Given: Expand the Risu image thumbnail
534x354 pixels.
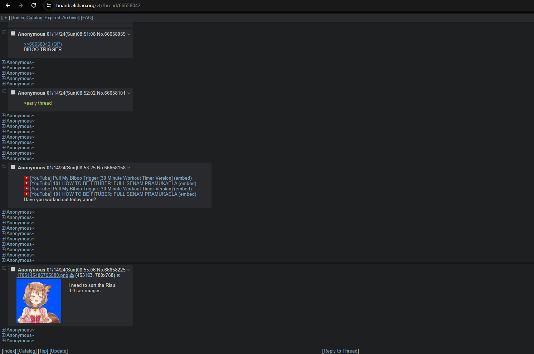Looking at the screenshot, I should pos(39,301).
